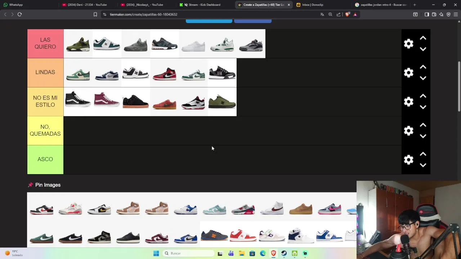The width and height of the screenshot is (461, 259).
Task: Click the LINDAS tier label
Action: tap(45, 73)
